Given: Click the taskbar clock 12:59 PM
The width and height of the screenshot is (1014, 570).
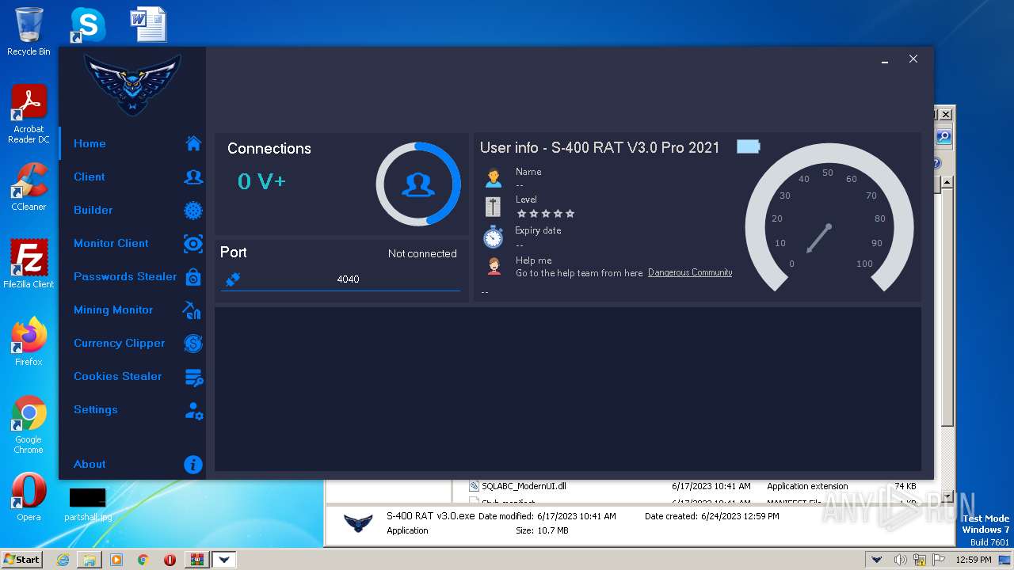Looking at the screenshot, I should coord(974,560).
